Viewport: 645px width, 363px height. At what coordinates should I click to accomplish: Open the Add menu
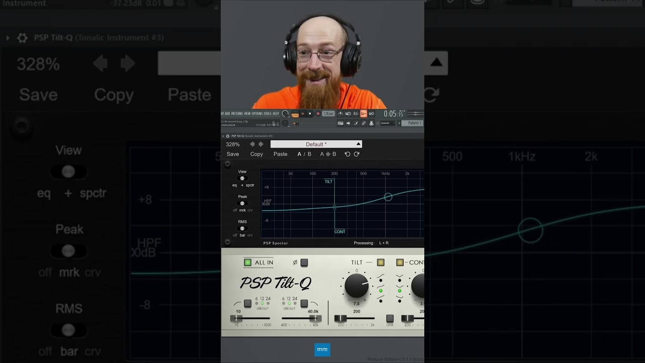[227, 113]
